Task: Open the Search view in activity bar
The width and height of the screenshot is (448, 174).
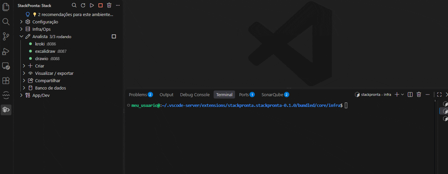Action: [x=6, y=22]
